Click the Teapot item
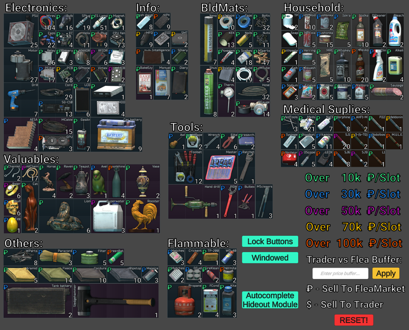This screenshot has width=409, height=330. (82, 182)
